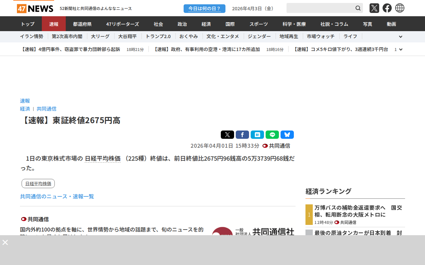
Task: Share article on Hatena Bookmark
Action: point(257,135)
